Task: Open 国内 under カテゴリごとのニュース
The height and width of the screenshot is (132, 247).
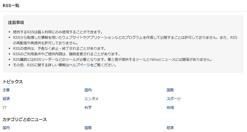Action: [x=6, y=128]
